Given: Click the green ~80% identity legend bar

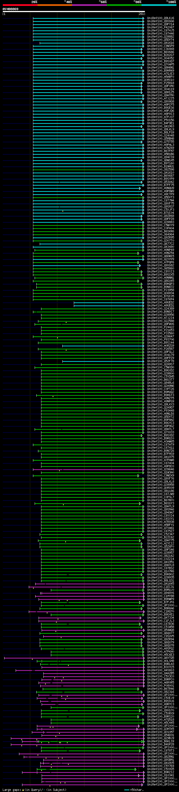Looking at the screenshot, I should point(124,5).
